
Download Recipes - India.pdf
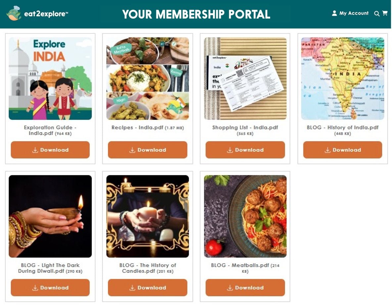point(148,150)
